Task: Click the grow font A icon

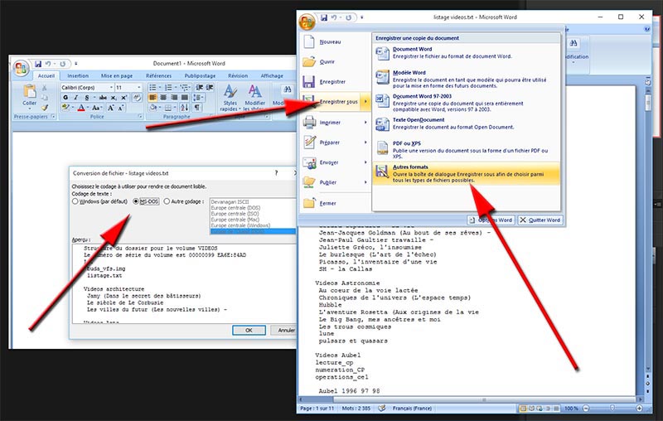Action: [110, 108]
